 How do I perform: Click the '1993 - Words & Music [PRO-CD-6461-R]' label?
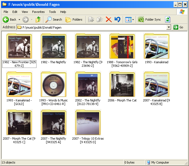pyautogui.click(x=53, y=102)
